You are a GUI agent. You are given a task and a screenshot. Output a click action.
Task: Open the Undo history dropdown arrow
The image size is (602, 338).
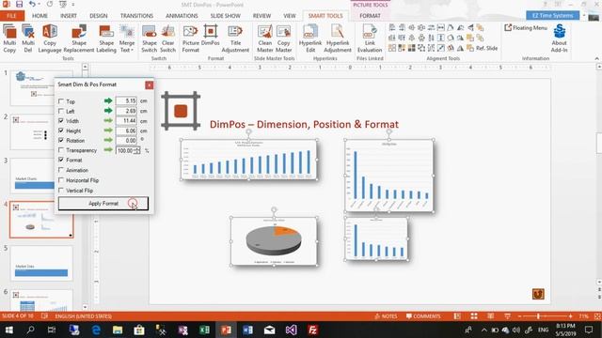pos(40,5)
